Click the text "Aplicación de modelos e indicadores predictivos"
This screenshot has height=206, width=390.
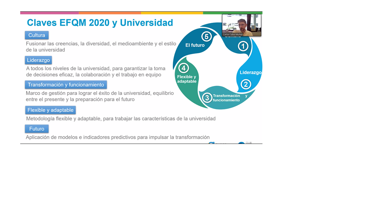point(81,137)
